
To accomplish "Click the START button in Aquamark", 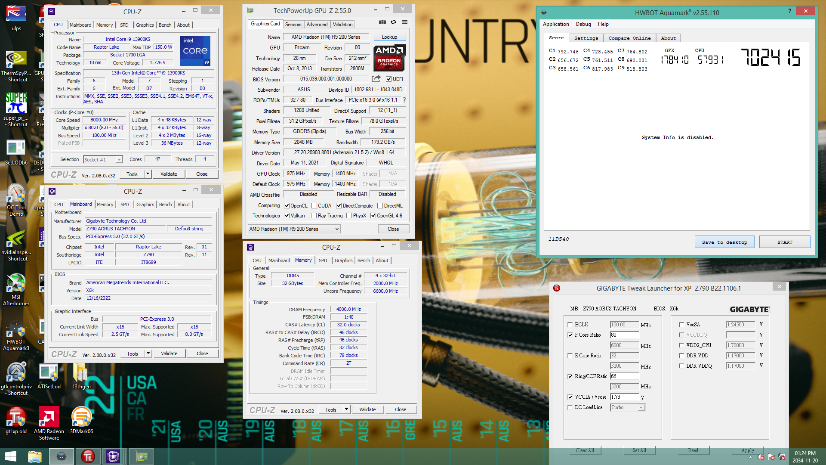I will [785, 242].
